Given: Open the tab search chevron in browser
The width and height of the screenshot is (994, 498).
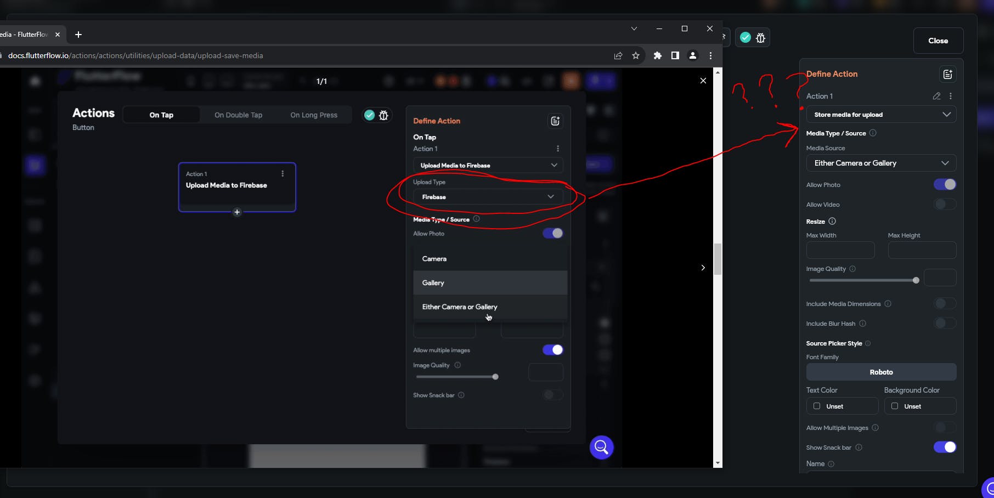Looking at the screenshot, I should 634,29.
